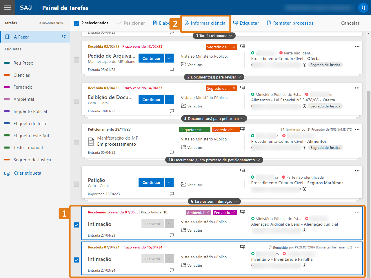Open three-dots menu on Exibição de Documento card
Image resolution: width=371 pixels, height=278 pixels.
pyautogui.click(x=357, y=88)
